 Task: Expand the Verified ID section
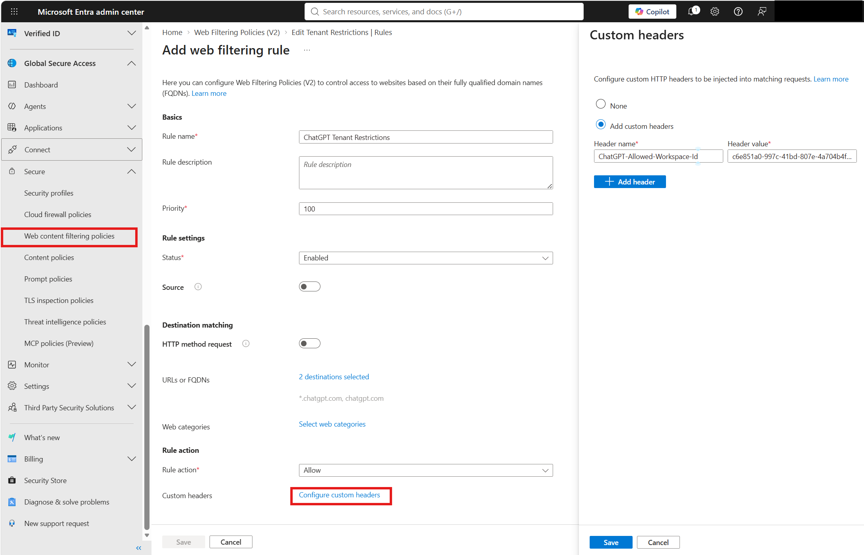coord(131,33)
